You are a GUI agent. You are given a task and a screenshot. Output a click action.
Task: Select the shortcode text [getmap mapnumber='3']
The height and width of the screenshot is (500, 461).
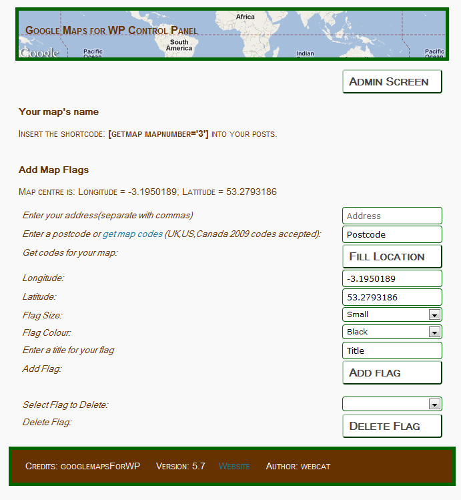pos(158,134)
